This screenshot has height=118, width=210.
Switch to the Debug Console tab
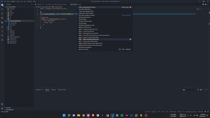[x=62, y=89]
